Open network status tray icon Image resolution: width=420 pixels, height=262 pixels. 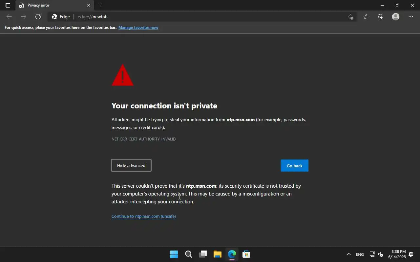point(372,254)
